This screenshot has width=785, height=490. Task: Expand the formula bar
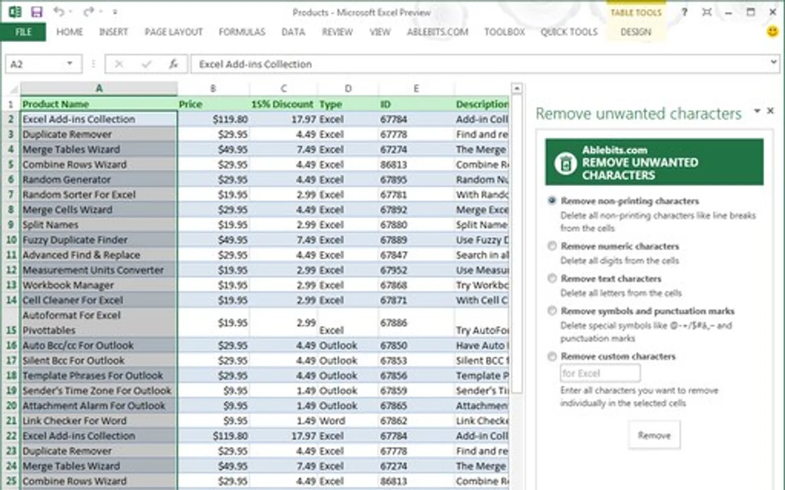[773, 62]
